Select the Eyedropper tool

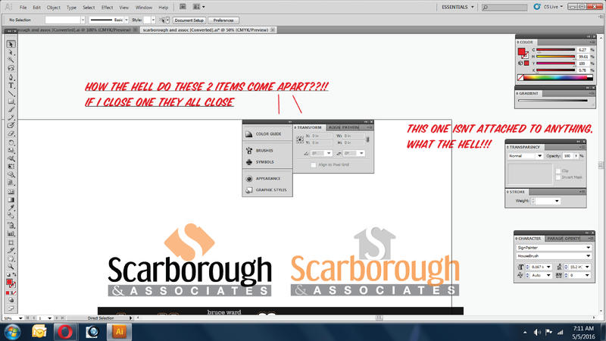click(x=11, y=208)
